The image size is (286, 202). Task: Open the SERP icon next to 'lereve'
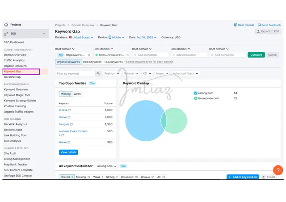(x=69, y=117)
